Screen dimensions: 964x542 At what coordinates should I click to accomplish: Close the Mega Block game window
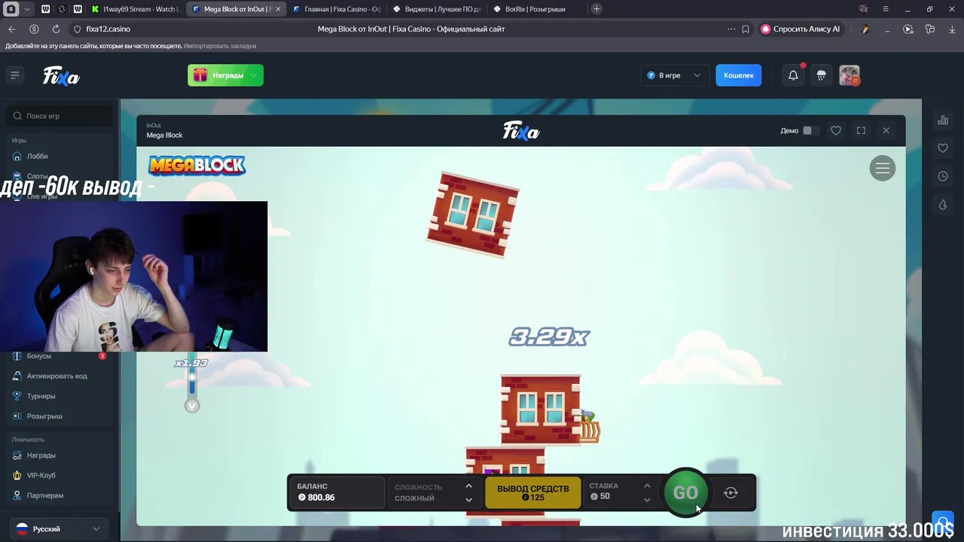[x=886, y=131]
